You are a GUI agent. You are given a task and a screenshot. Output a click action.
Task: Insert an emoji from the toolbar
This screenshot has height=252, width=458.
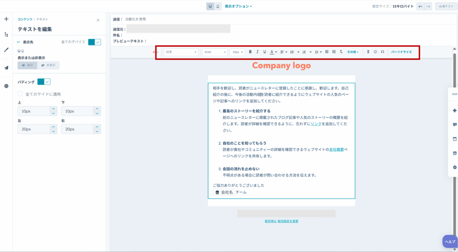(x=375, y=52)
